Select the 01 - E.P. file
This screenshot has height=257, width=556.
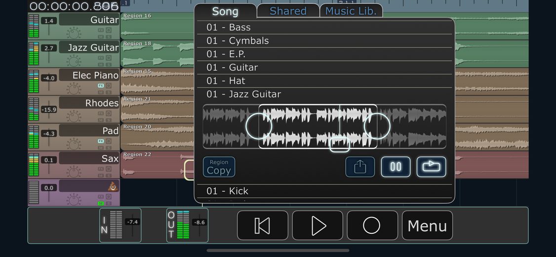click(x=324, y=54)
